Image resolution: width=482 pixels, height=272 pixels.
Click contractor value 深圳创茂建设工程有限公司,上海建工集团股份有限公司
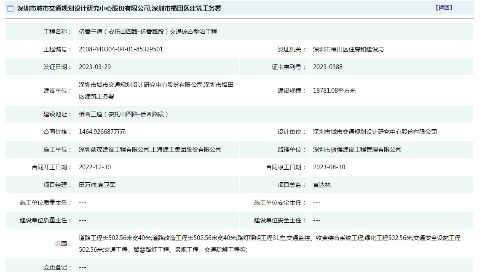150,149
